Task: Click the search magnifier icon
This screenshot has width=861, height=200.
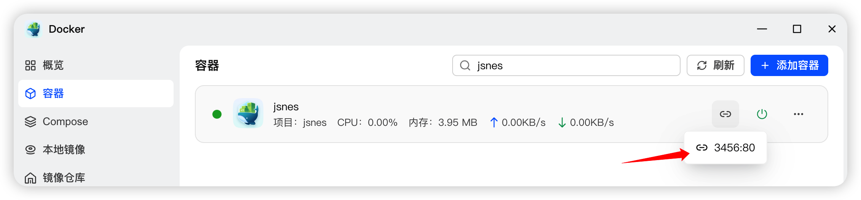Action: (x=465, y=65)
